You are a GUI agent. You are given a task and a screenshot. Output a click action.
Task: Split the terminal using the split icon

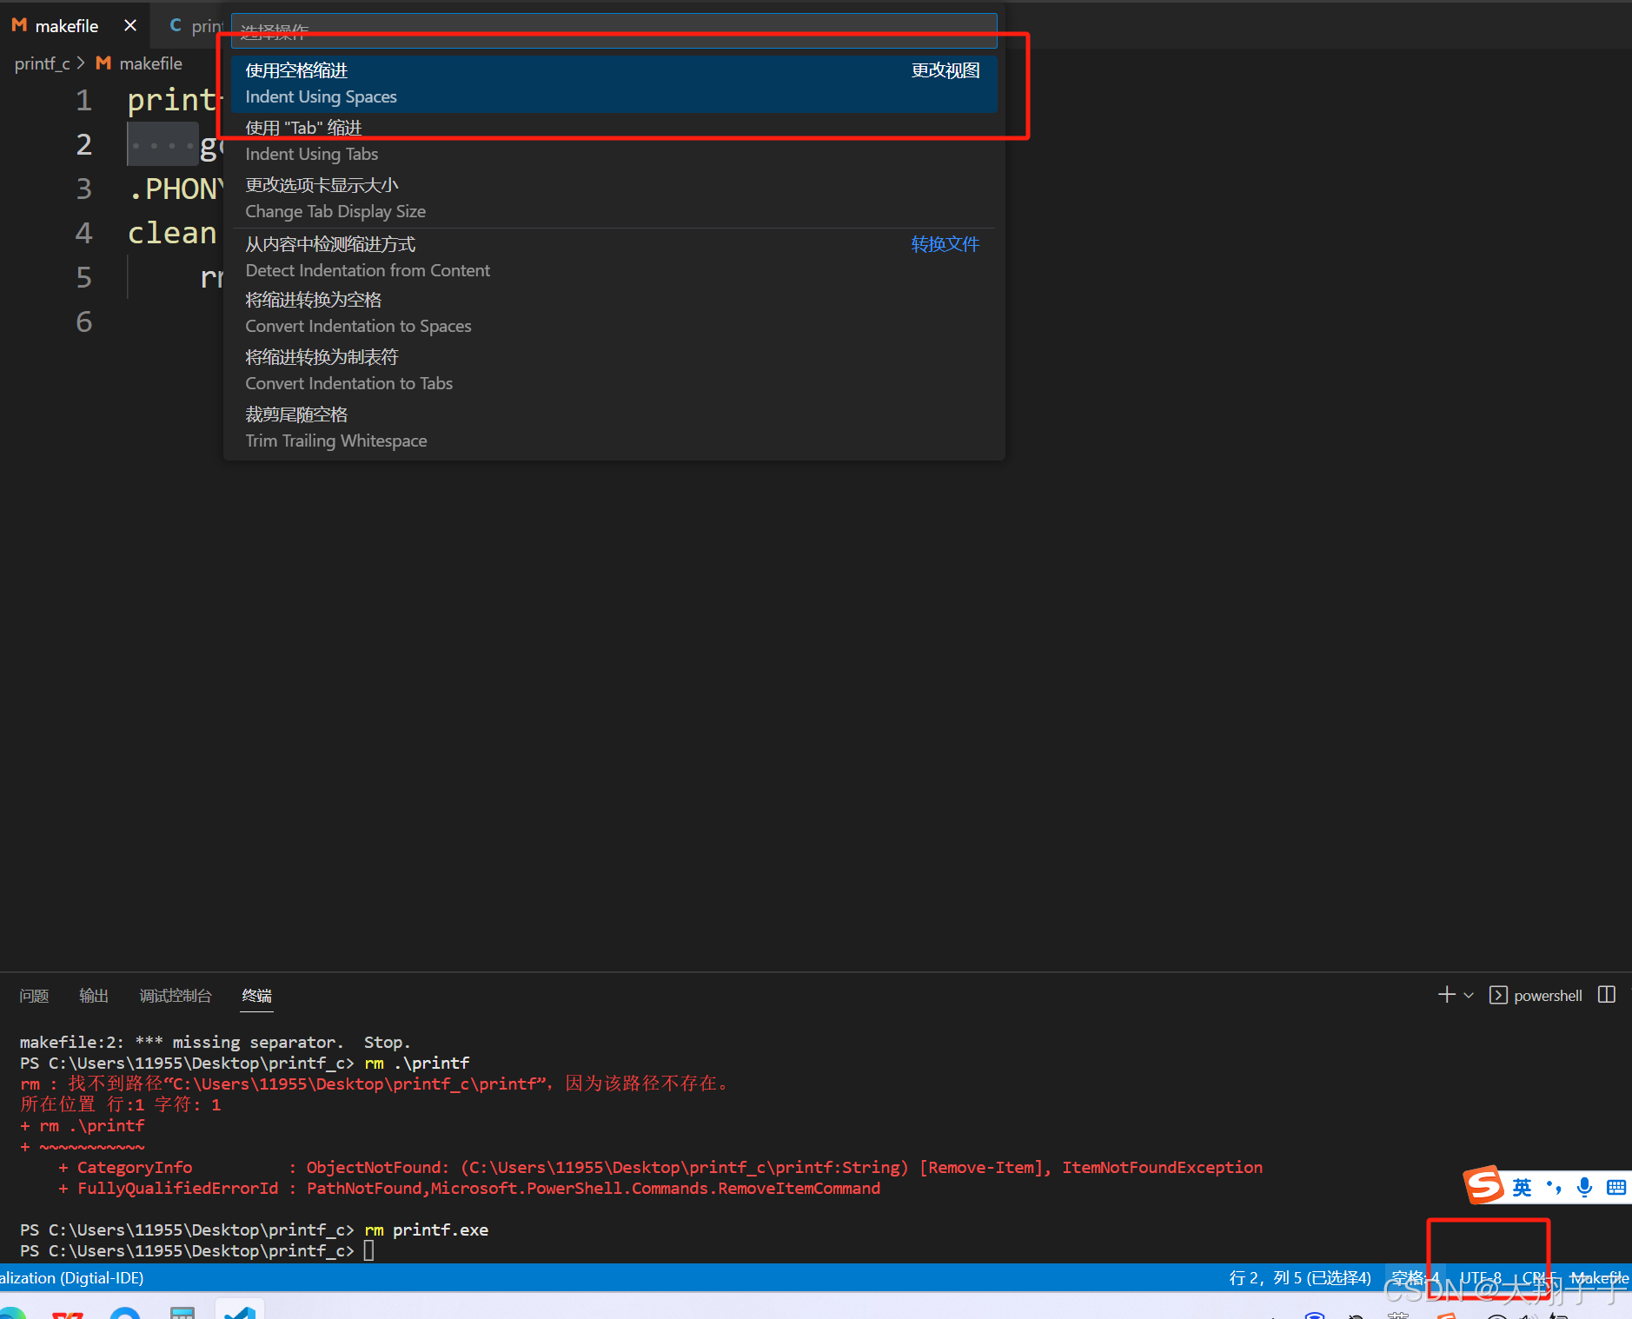pos(1605,995)
